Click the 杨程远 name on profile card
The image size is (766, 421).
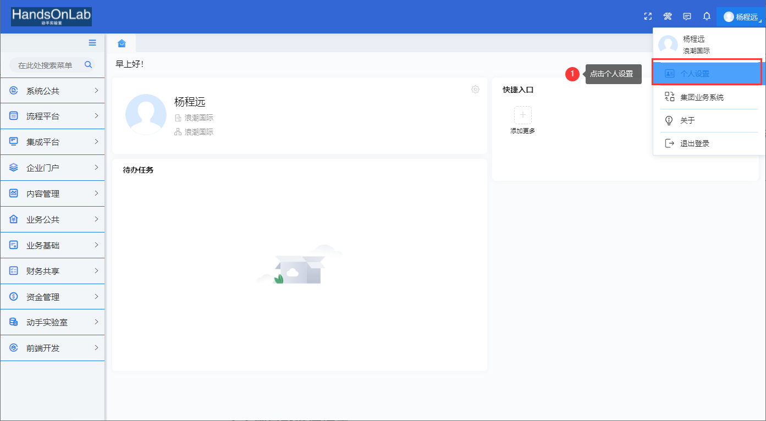[x=190, y=102]
